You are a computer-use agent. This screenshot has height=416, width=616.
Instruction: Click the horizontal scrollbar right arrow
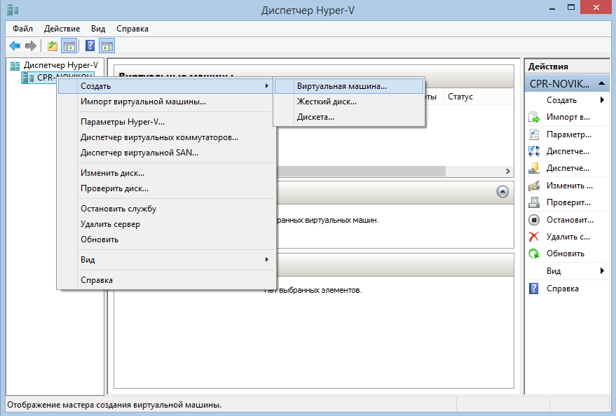pyautogui.click(x=508, y=171)
